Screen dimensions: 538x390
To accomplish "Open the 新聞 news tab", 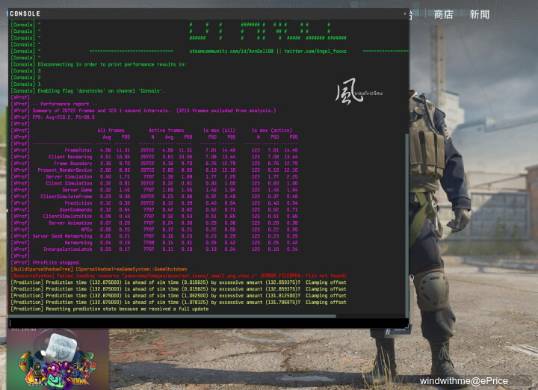I will coord(479,14).
